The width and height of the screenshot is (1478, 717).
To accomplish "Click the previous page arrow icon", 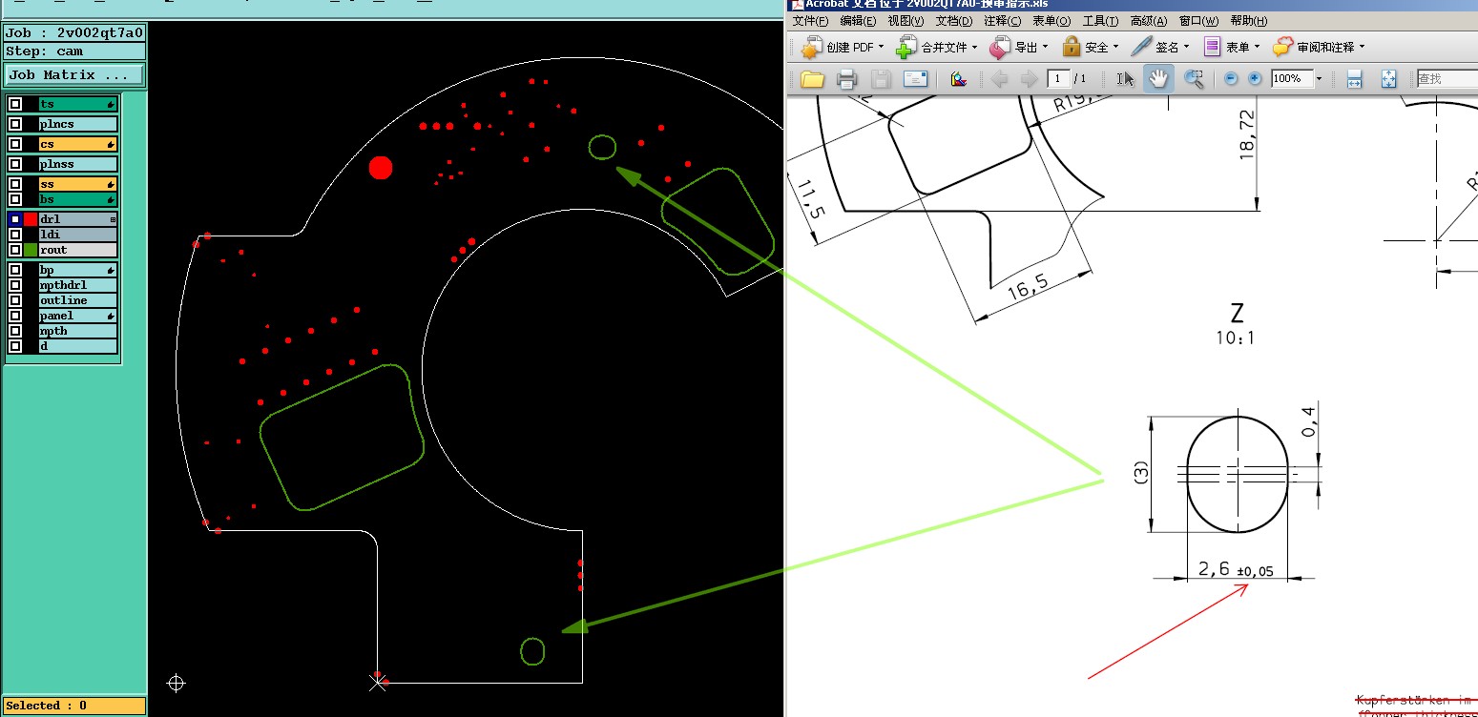I will 999,79.
